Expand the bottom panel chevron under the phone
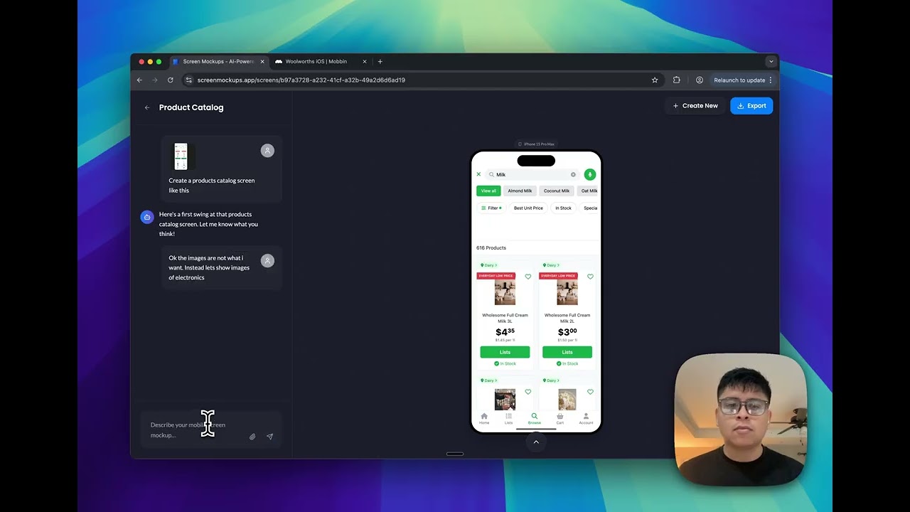Image resolution: width=910 pixels, height=512 pixels. click(x=536, y=442)
